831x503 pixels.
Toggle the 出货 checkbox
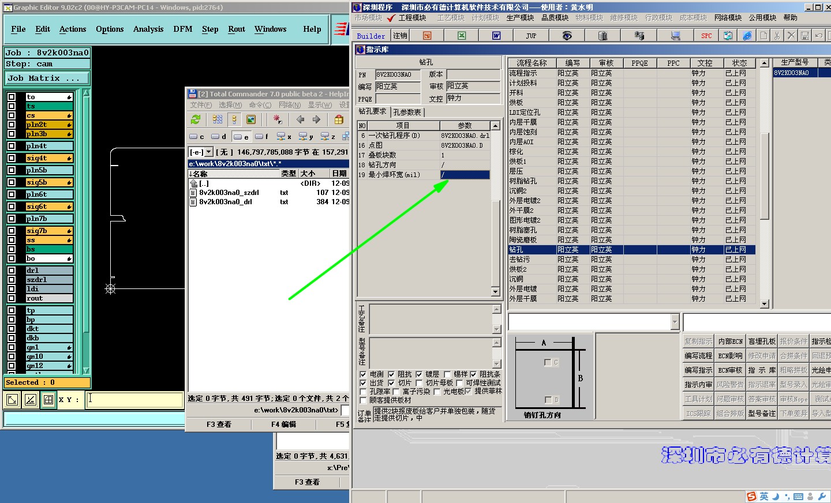(x=363, y=383)
